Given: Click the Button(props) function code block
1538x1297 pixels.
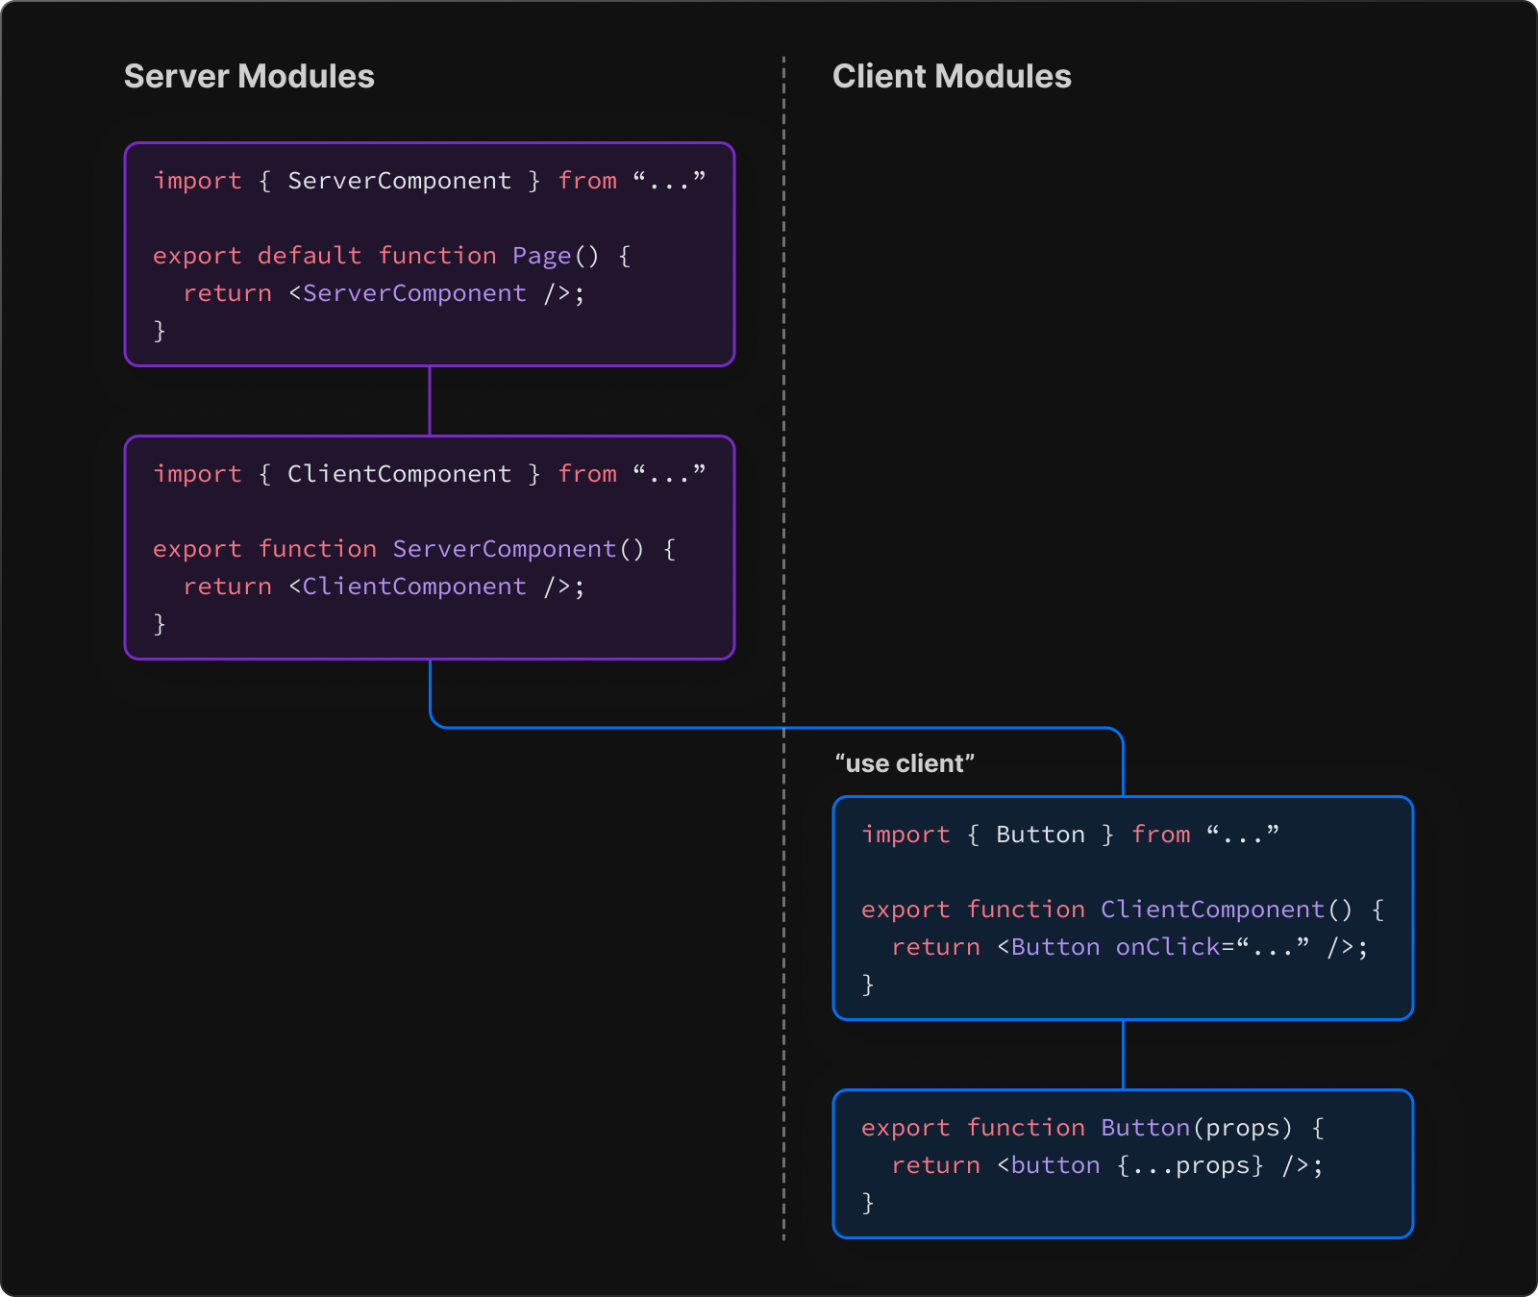Looking at the screenshot, I should [1123, 1164].
